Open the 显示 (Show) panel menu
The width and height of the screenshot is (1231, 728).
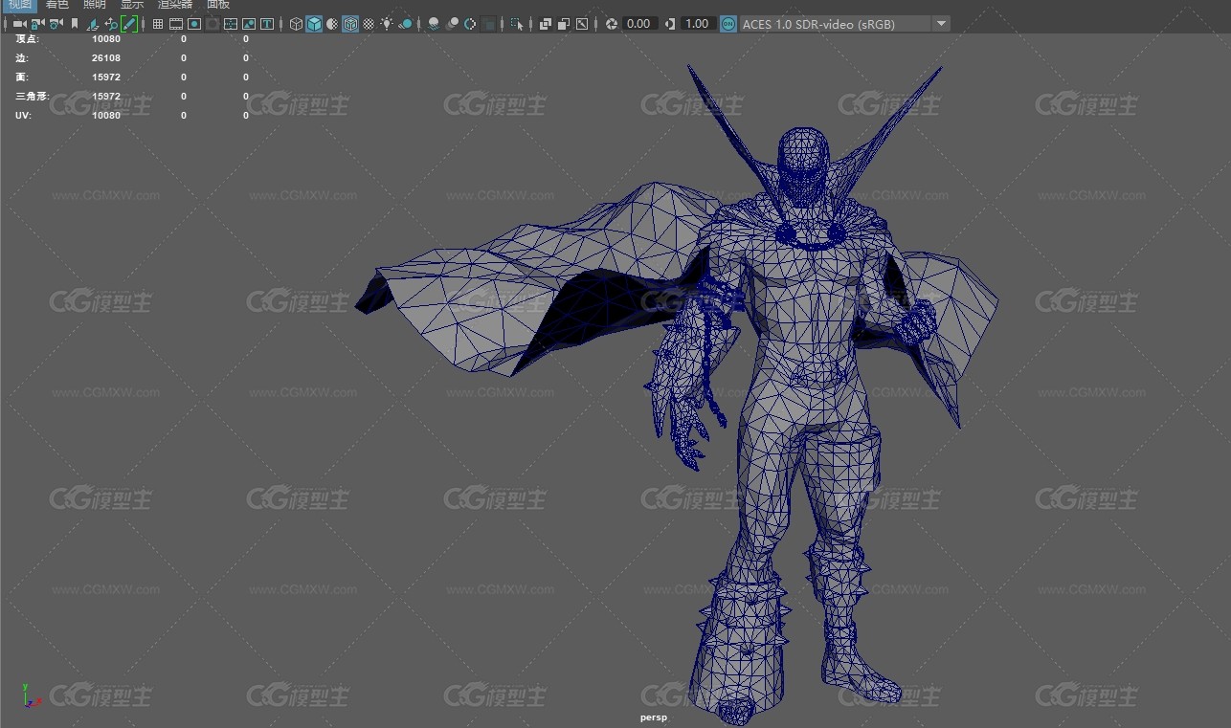[132, 4]
